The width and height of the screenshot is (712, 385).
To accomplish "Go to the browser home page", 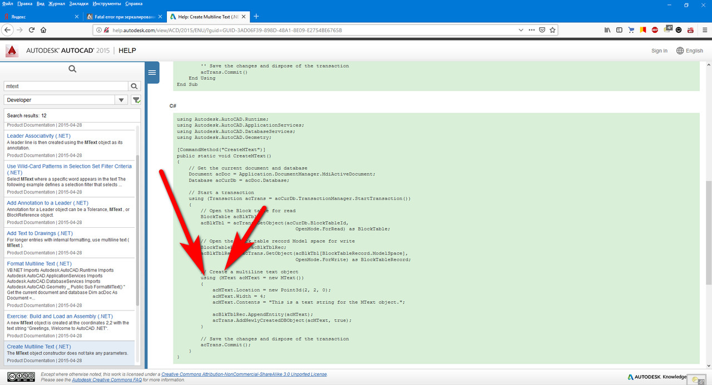I will 43,30.
